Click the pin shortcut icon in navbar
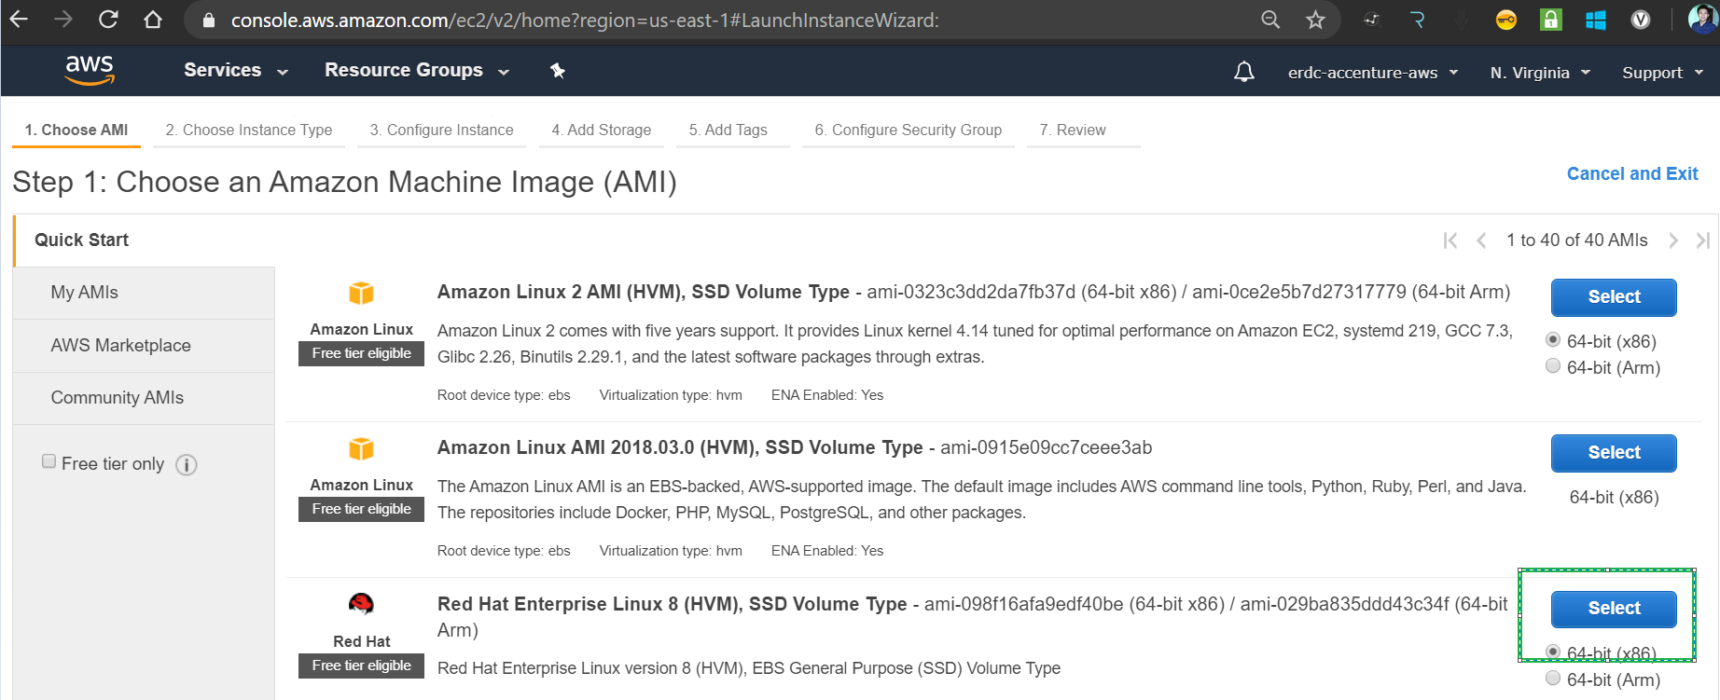The width and height of the screenshot is (1720, 700). click(x=558, y=71)
